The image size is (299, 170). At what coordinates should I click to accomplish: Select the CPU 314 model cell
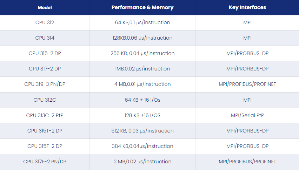pyautogui.click(x=45, y=38)
